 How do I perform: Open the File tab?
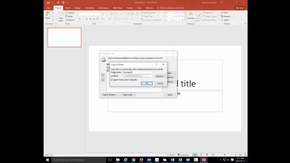[x=48, y=8]
